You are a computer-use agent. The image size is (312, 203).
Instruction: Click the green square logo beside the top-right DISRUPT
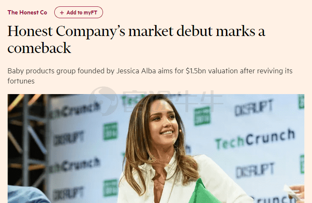(x=202, y=116)
